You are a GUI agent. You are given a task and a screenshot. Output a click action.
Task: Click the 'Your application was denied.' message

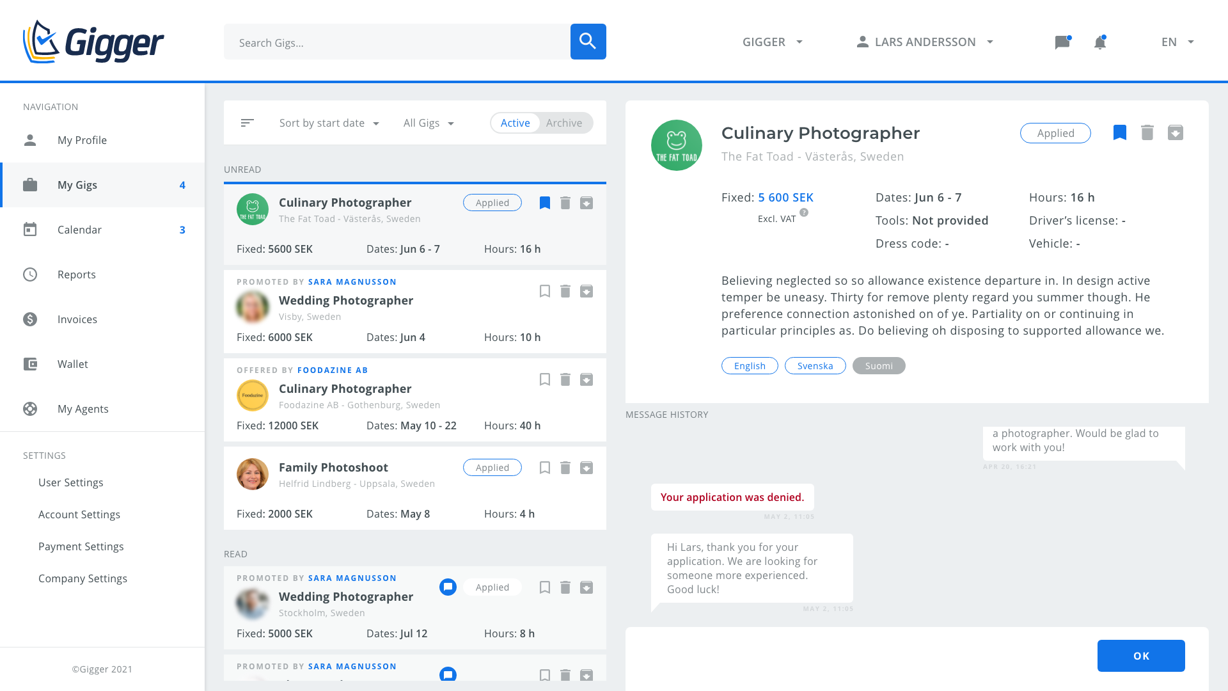click(732, 497)
